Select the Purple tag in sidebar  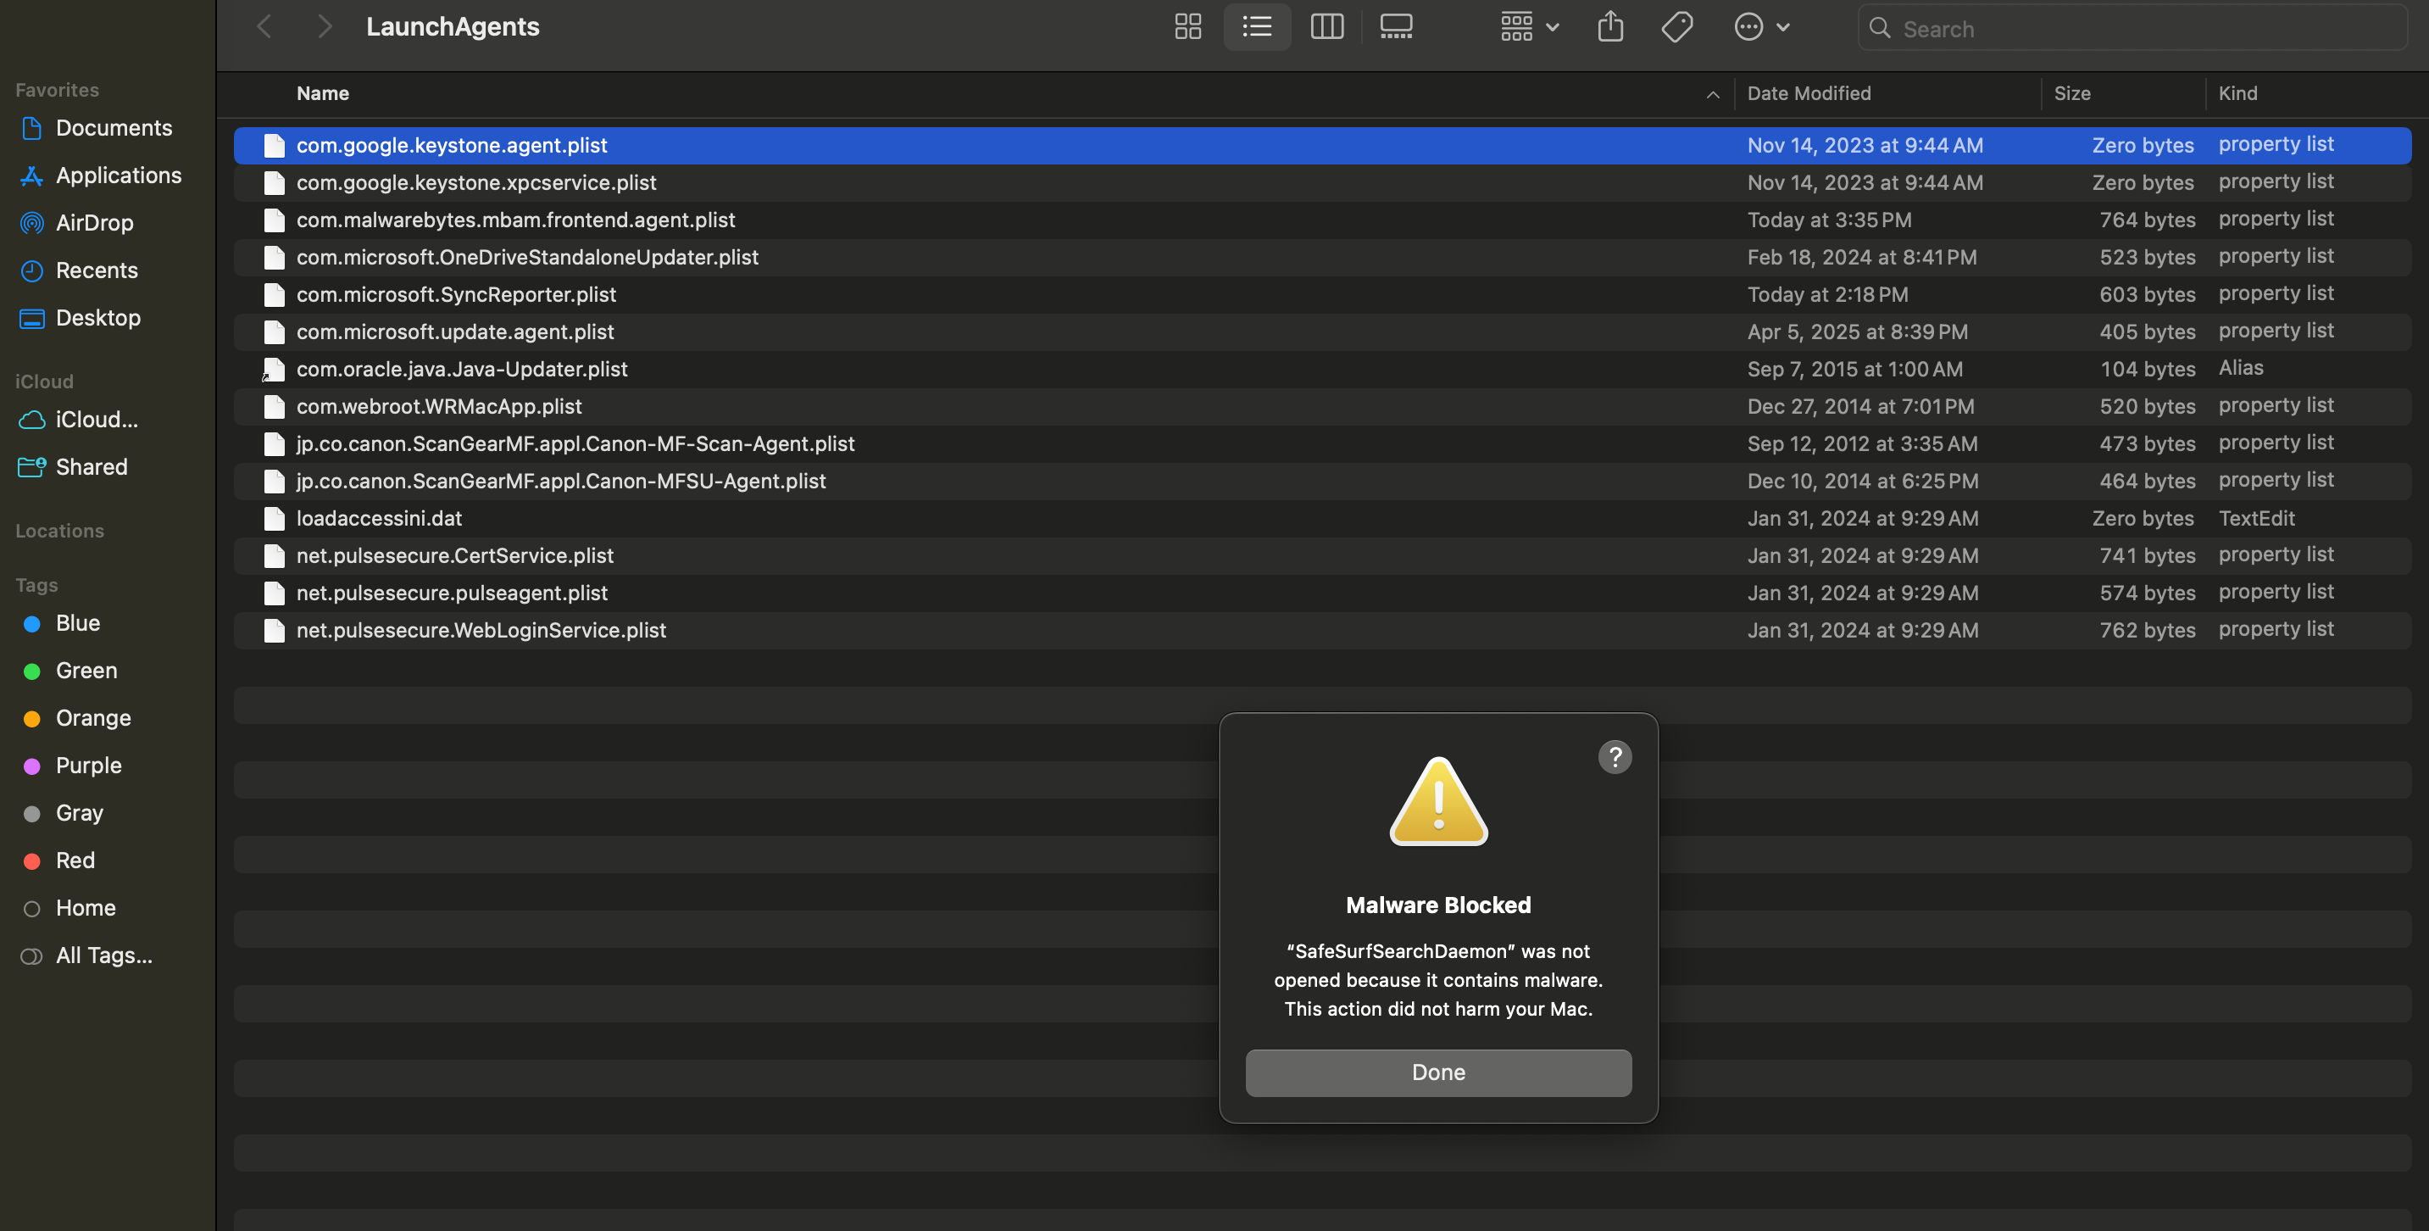89,765
